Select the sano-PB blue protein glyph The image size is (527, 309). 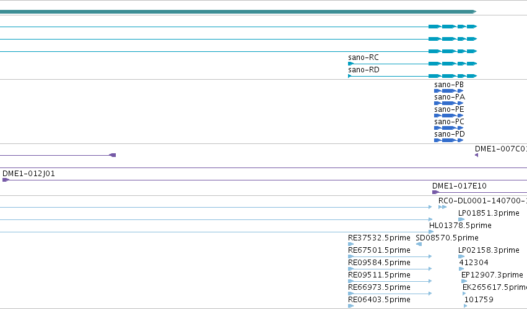click(449, 91)
